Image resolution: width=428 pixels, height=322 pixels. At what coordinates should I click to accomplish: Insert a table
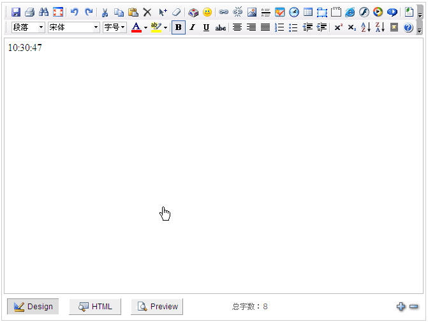point(308,12)
